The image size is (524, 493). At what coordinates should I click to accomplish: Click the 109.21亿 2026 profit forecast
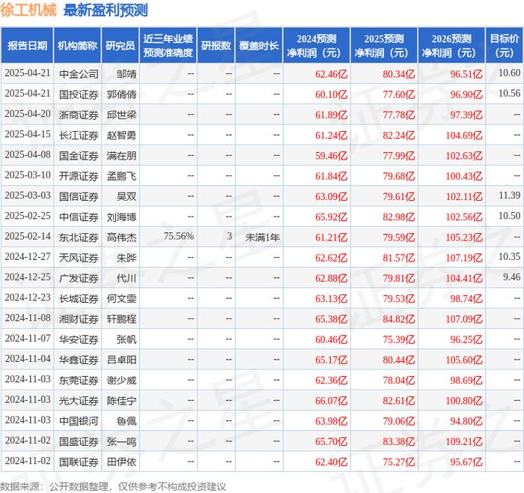tap(464, 441)
